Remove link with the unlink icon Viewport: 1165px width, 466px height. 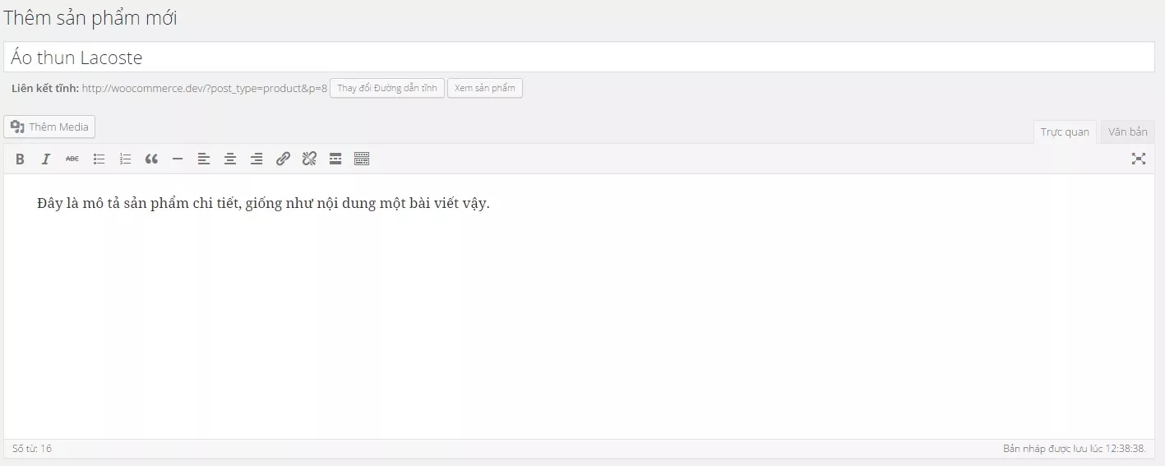[309, 159]
